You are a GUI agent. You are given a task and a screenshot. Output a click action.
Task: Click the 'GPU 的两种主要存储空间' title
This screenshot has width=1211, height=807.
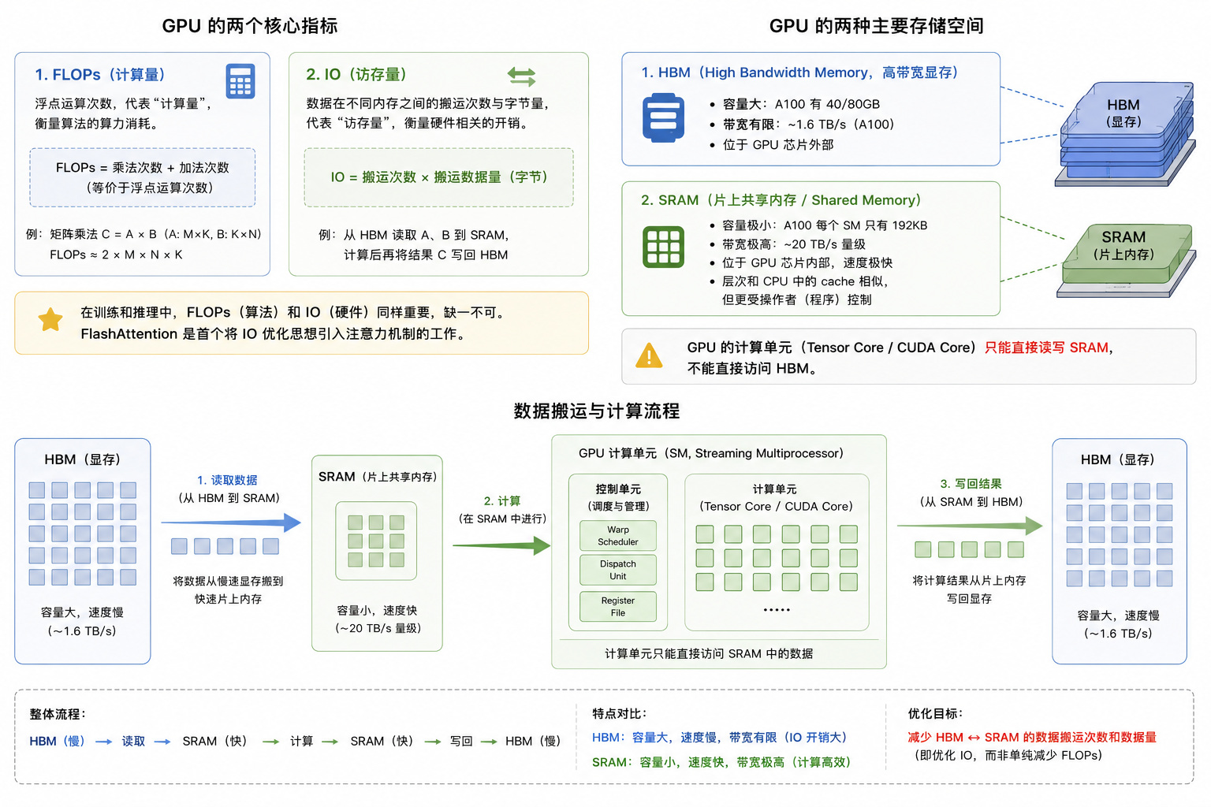click(x=877, y=26)
